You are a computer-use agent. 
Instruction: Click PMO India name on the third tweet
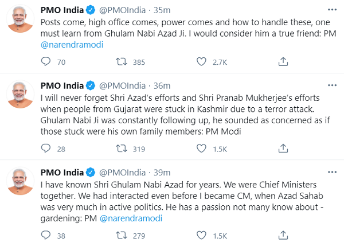(64, 173)
